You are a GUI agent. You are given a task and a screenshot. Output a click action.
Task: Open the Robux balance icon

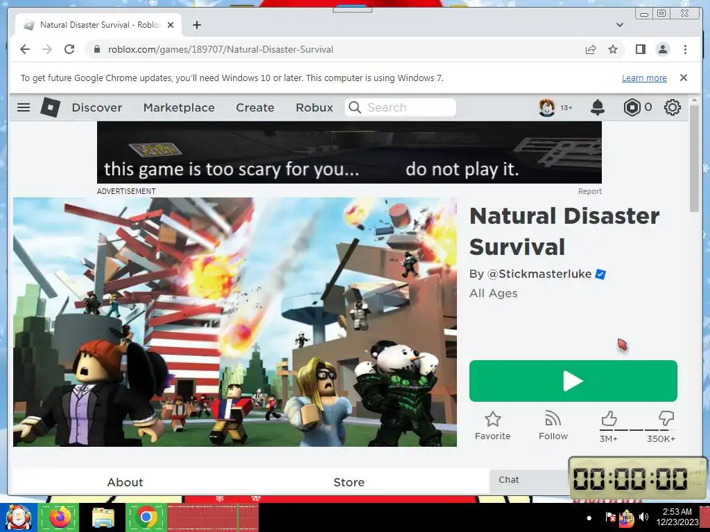632,107
